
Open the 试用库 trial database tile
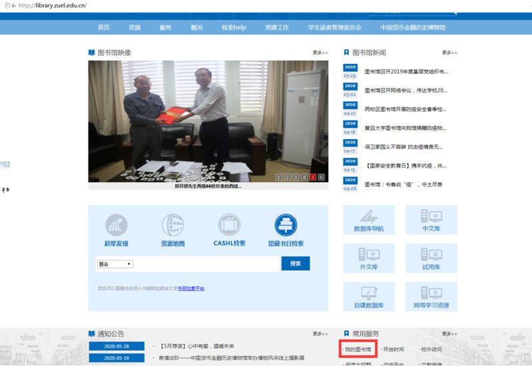pos(431,258)
